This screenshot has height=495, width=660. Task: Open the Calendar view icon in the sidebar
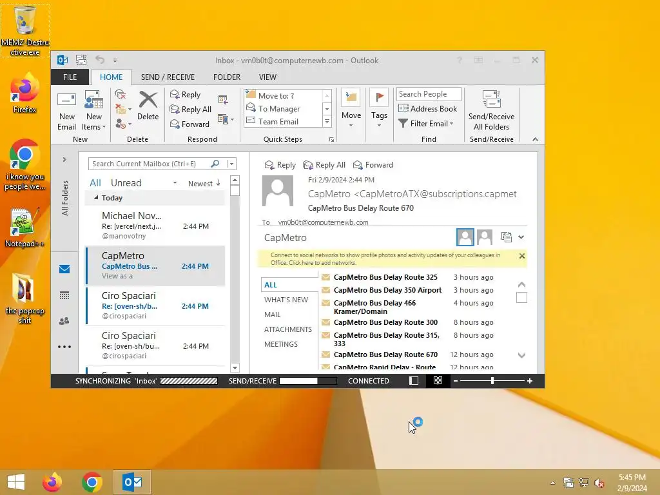[x=64, y=295]
